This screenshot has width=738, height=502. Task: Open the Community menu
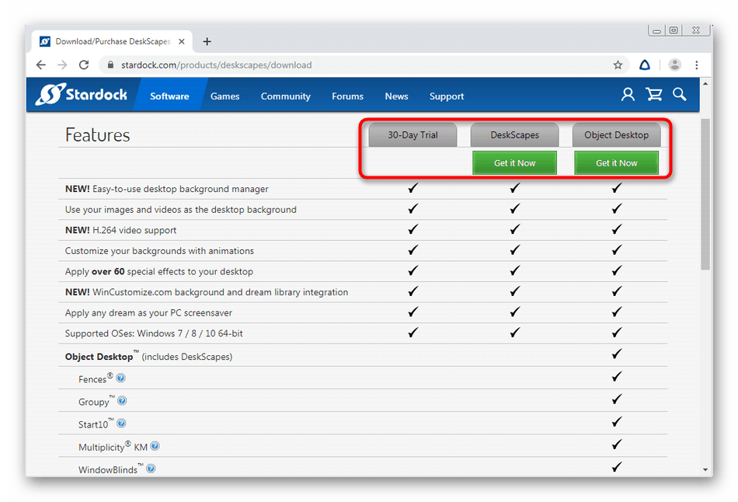click(286, 96)
